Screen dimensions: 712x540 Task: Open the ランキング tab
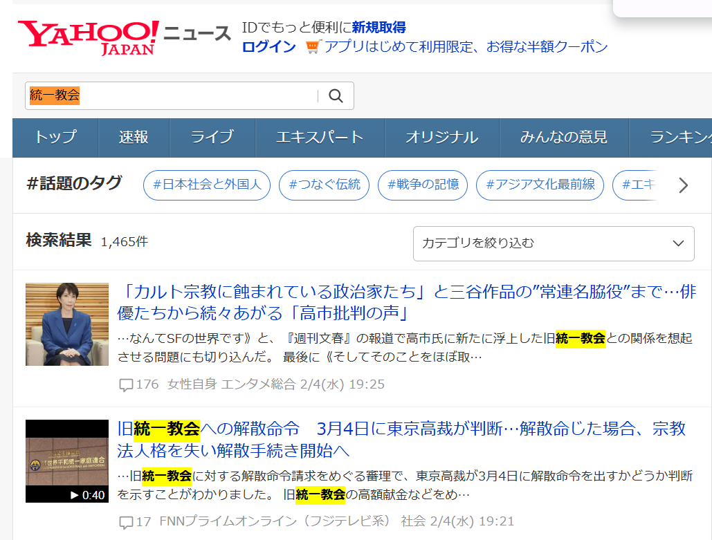tap(671, 138)
